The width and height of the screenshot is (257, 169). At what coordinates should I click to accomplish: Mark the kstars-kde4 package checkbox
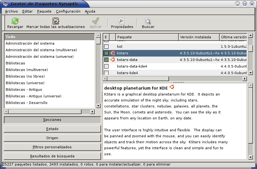click(x=106, y=73)
